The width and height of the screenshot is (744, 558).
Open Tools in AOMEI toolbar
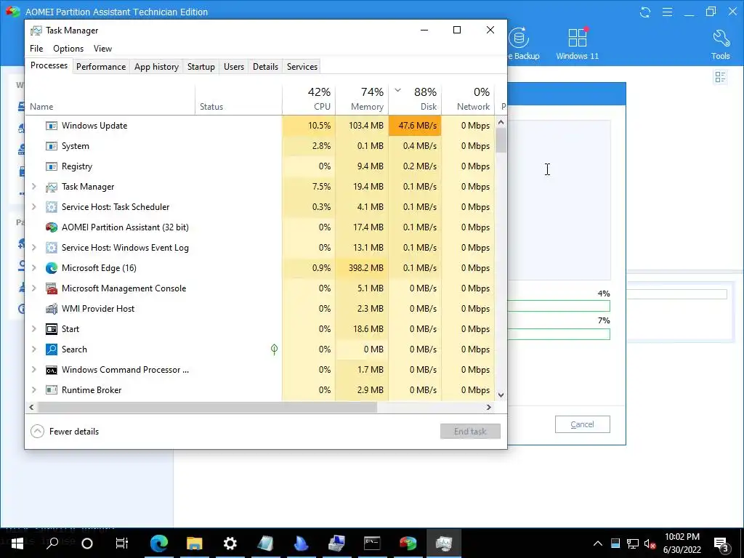coord(720,44)
